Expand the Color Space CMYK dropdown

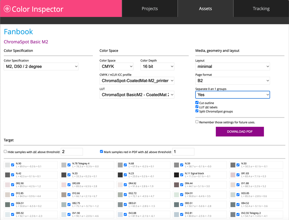(117, 67)
